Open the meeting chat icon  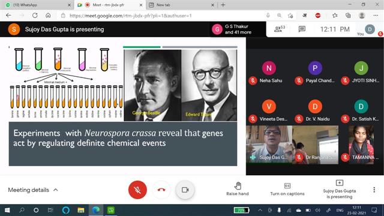[x=302, y=29]
